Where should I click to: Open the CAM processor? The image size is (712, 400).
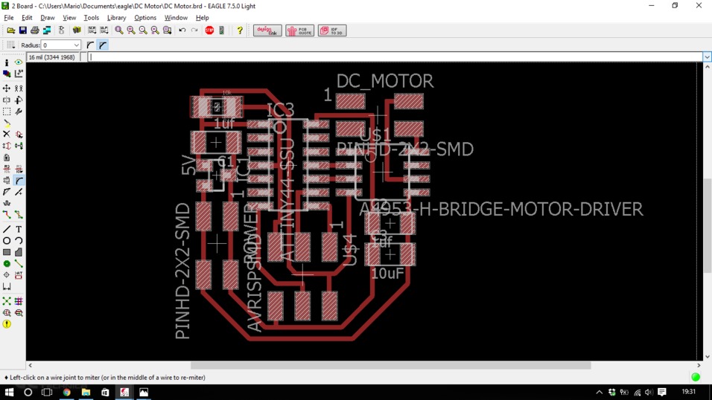click(x=47, y=30)
